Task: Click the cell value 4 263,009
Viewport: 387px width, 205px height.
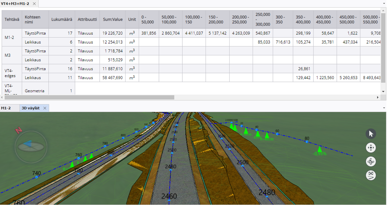Action: pyautogui.click(x=241, y=33)
